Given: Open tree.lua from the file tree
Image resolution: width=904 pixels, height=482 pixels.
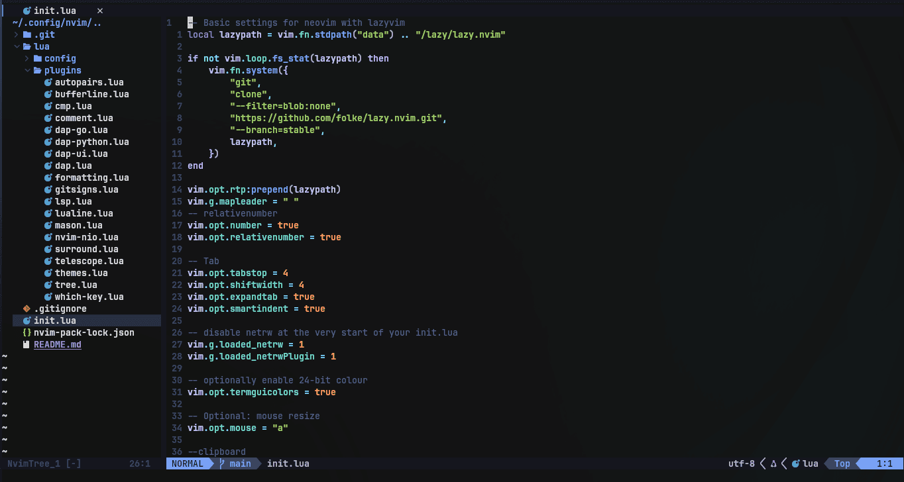Looking at the screenshot, I should [x=76, y=285].
